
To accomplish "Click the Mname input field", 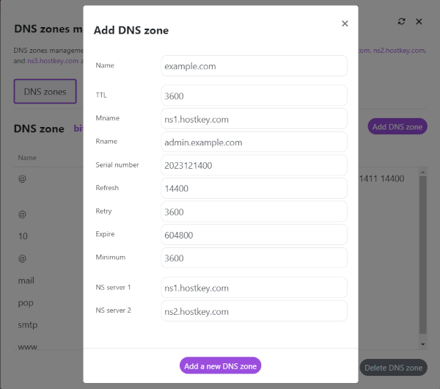I will [254, 119].
